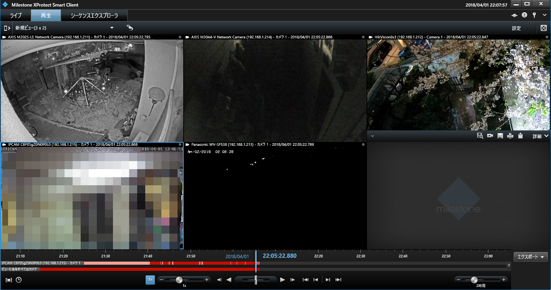Toggle the 1x playback speed button

[150, 280]
